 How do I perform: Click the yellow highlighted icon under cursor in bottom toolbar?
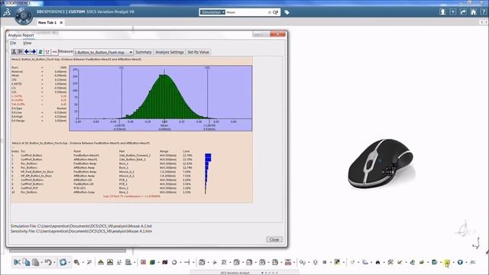pyautogui.click(x=447, y=262)
